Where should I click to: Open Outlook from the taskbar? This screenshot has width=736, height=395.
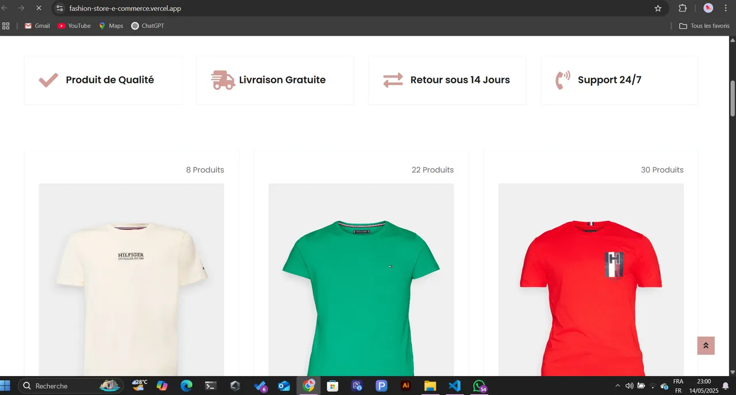coord(284,386)
